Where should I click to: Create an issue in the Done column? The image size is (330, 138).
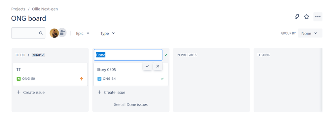tap(111, 93)
